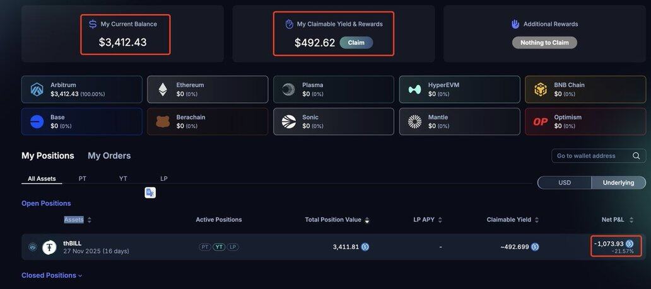This screenshot has height=289, width=651.
Task: Filter positions by PT tab
Action: 83,179
